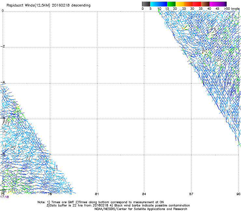Viewport: 241px width, 211px height.
Task: Click the '25' label under the color bar
Action: point(184,9)
